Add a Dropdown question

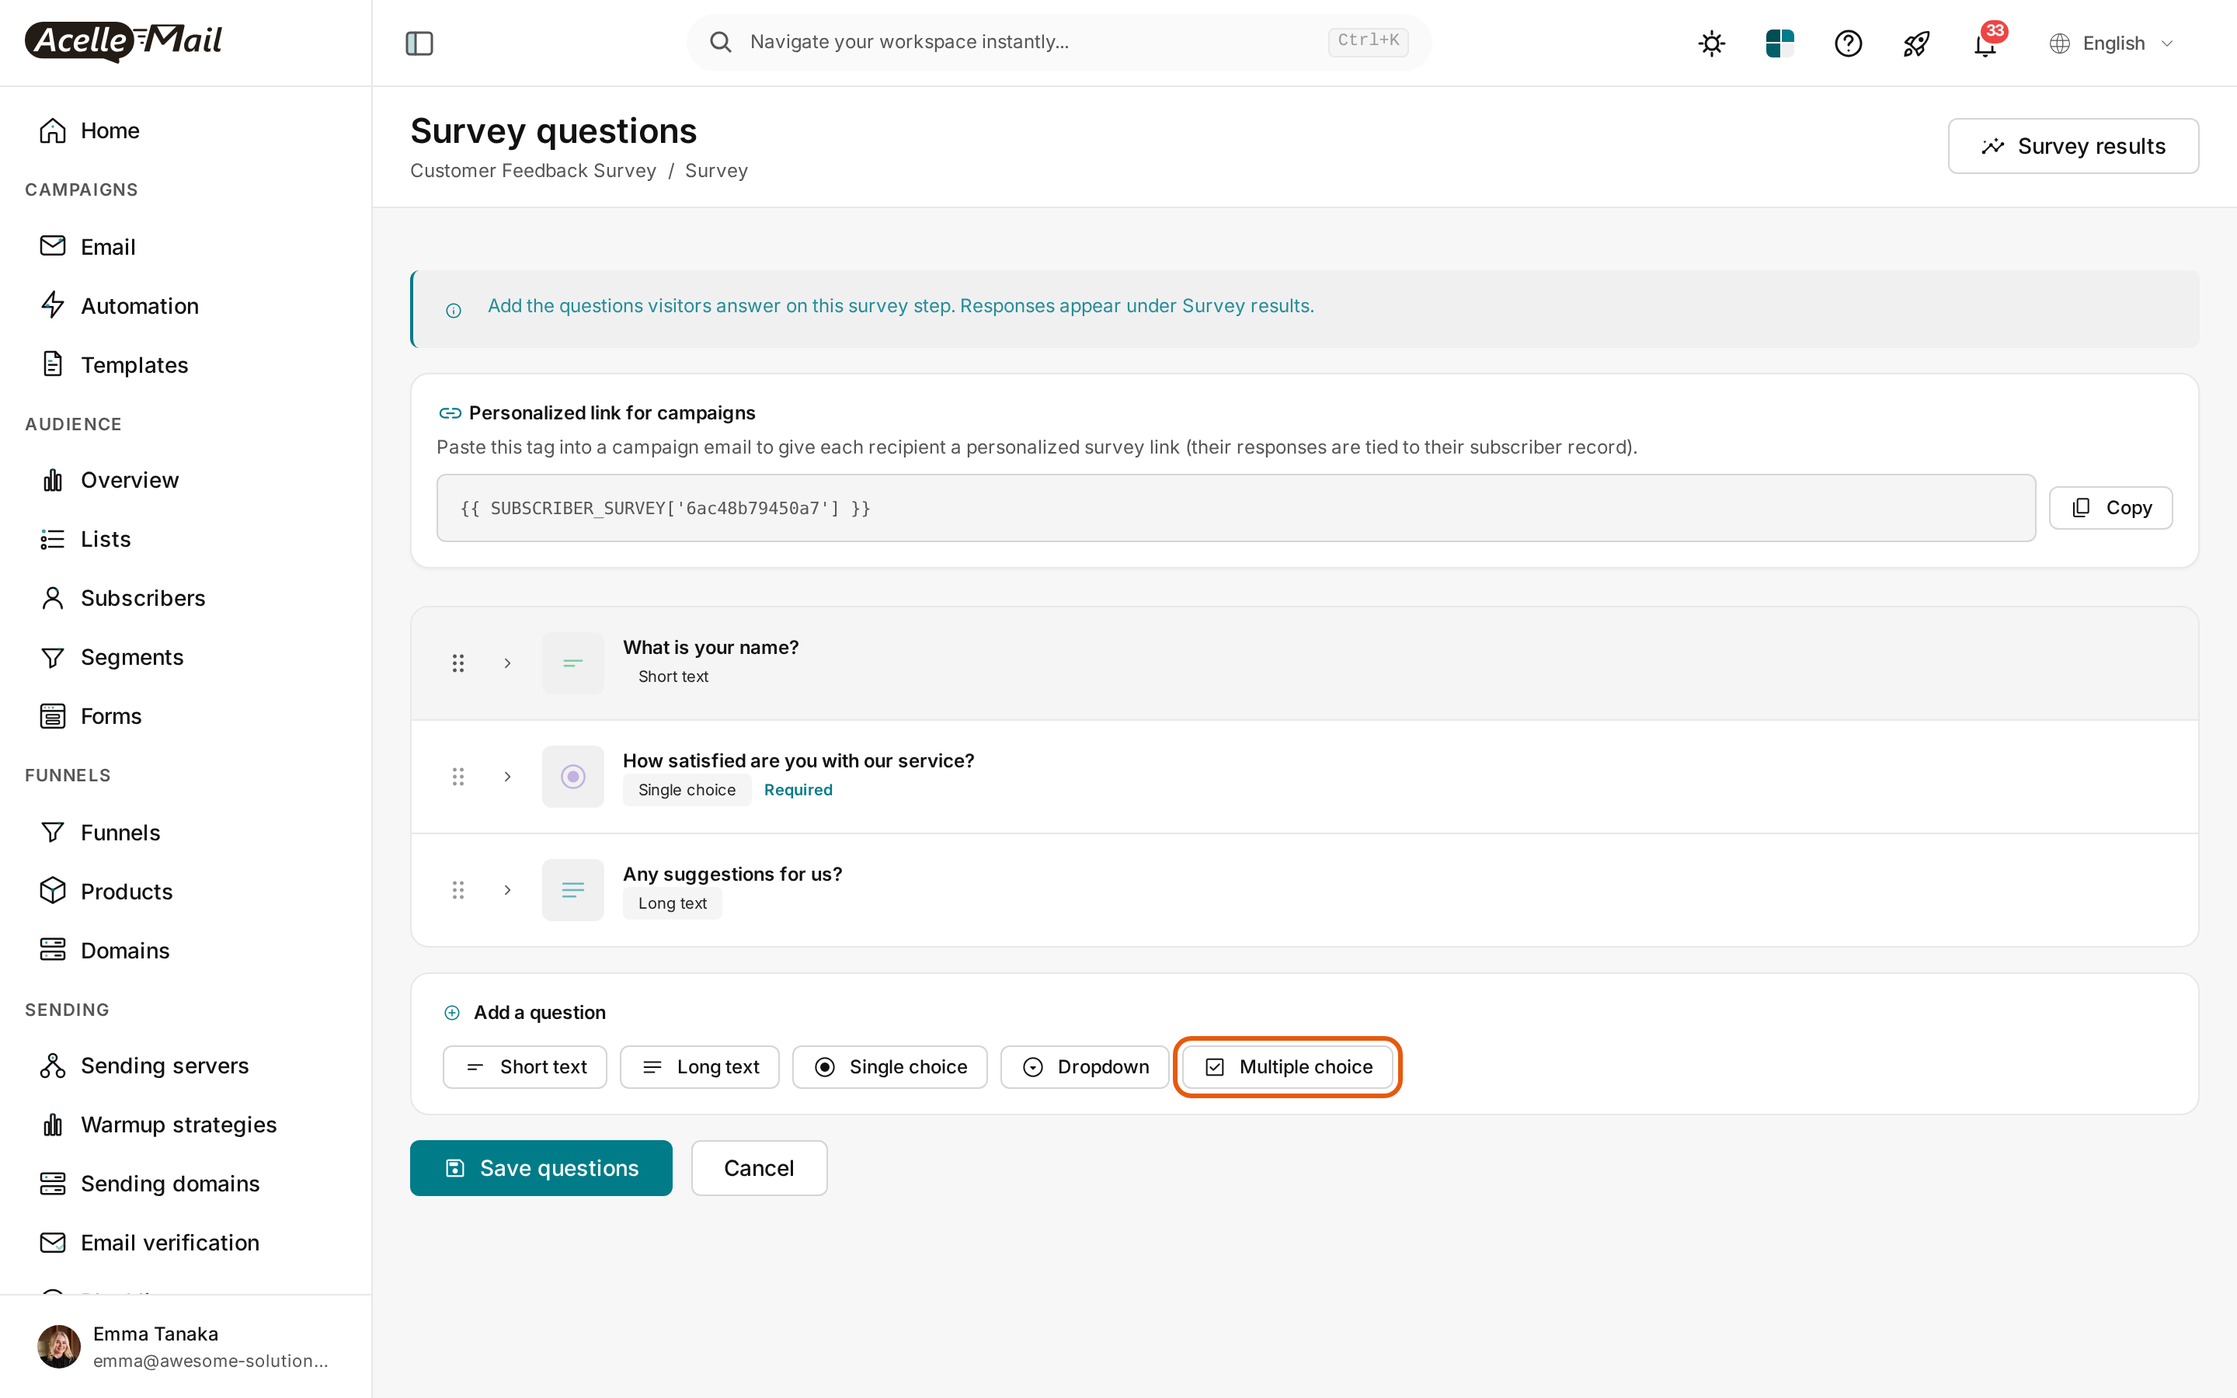click(1084, 1066)
